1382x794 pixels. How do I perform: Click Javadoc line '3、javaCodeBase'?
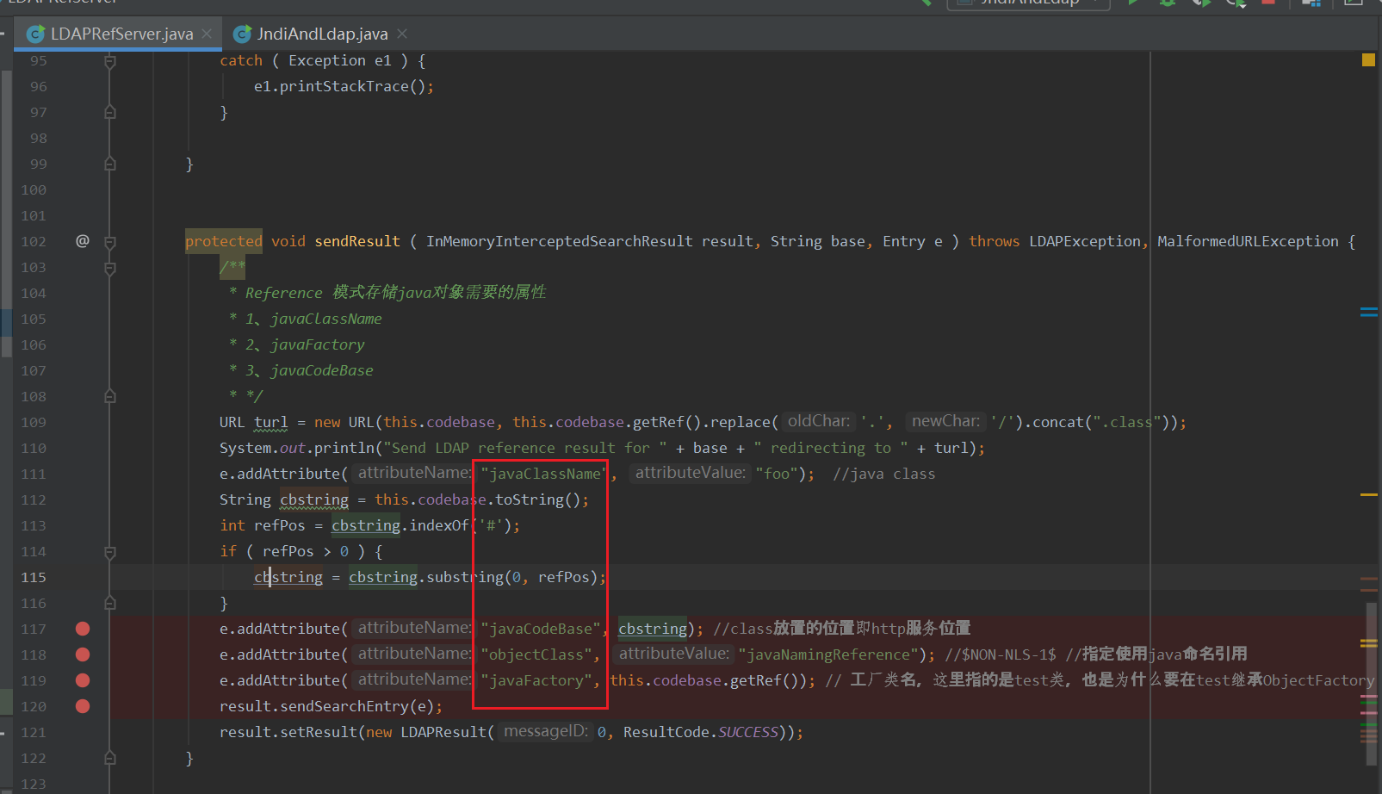click(x=309, y=370)
